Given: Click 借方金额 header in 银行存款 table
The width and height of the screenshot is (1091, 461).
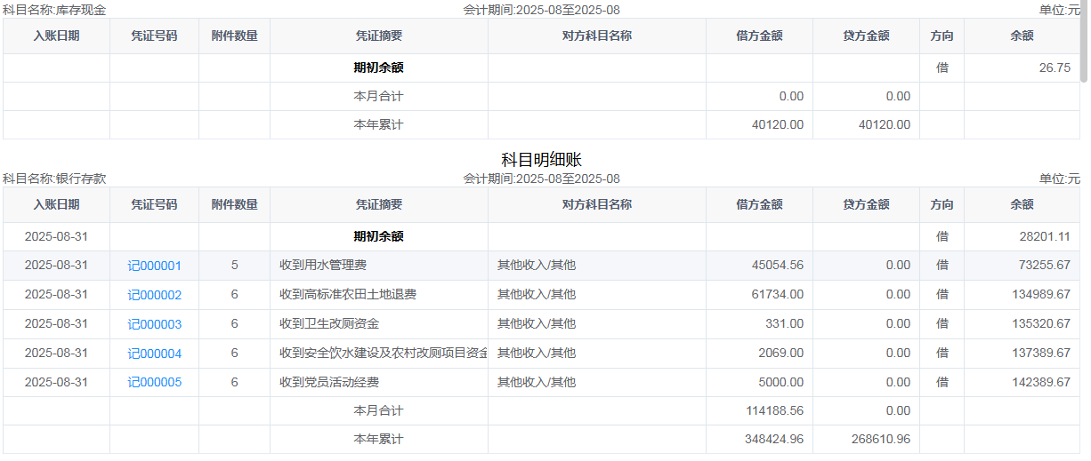Looking at the screenshot, I should click(x=759, y=204).
